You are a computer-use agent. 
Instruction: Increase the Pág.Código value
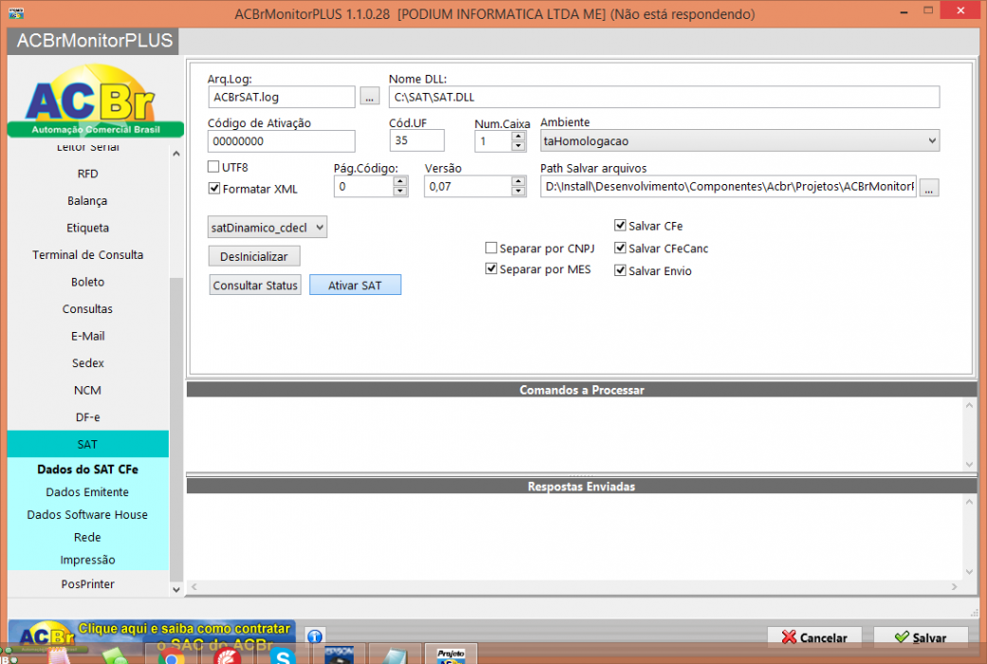pyautogui.click(x=400, y=181)
